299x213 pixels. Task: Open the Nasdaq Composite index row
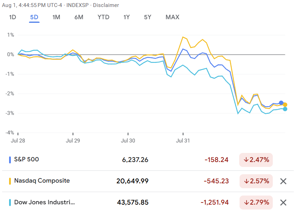[x=141, y=181]
